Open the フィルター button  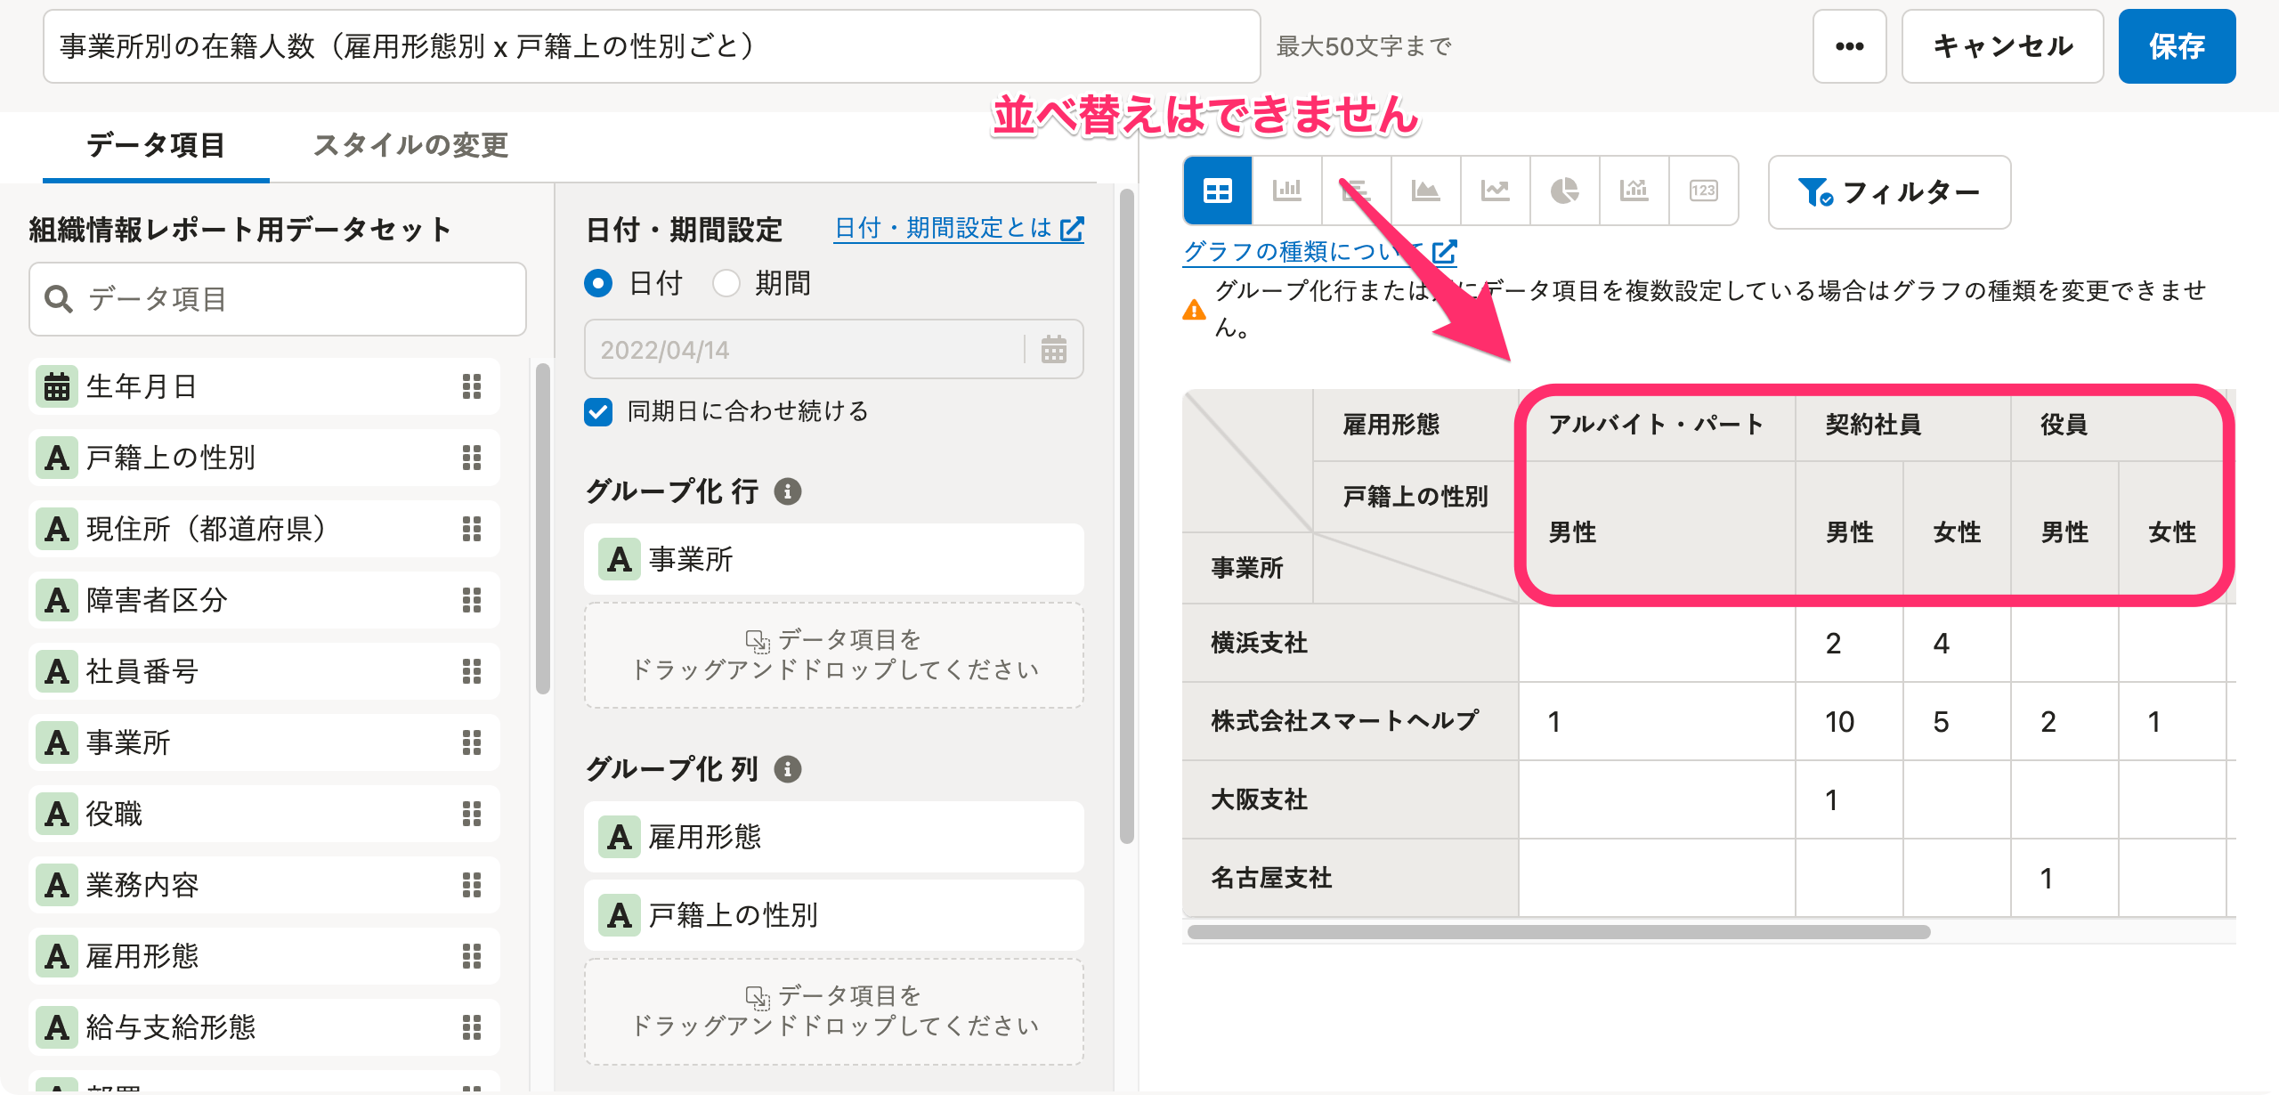pyautogui.click(x=1889, y=192)
